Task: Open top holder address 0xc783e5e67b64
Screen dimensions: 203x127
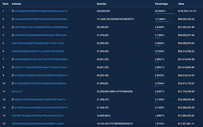Action: [41, 11]
